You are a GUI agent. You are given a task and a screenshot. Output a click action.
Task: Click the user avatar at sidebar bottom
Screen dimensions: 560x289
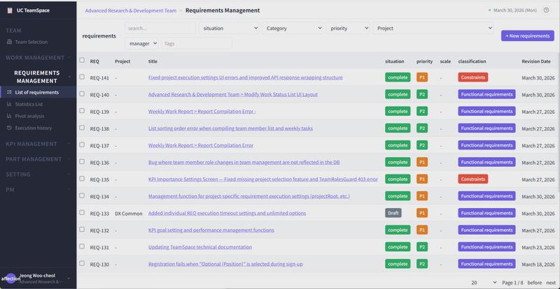[10, 279]
